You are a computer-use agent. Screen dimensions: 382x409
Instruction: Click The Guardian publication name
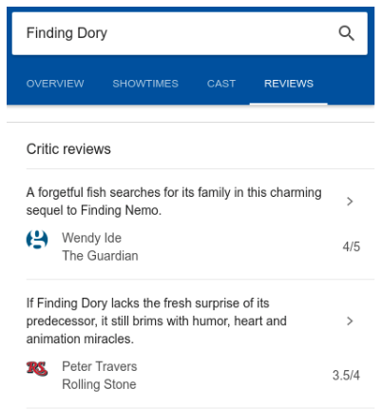[100, 256]
